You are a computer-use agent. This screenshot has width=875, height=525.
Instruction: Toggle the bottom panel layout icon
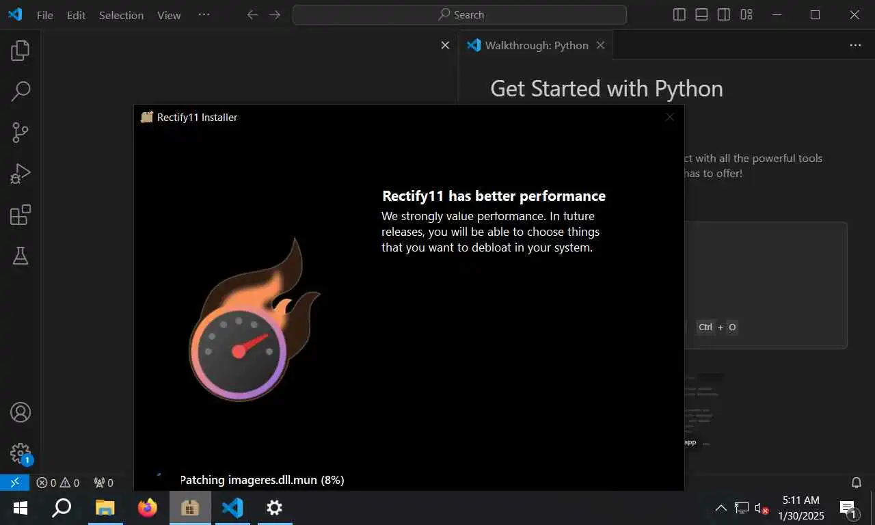[701, 14]
